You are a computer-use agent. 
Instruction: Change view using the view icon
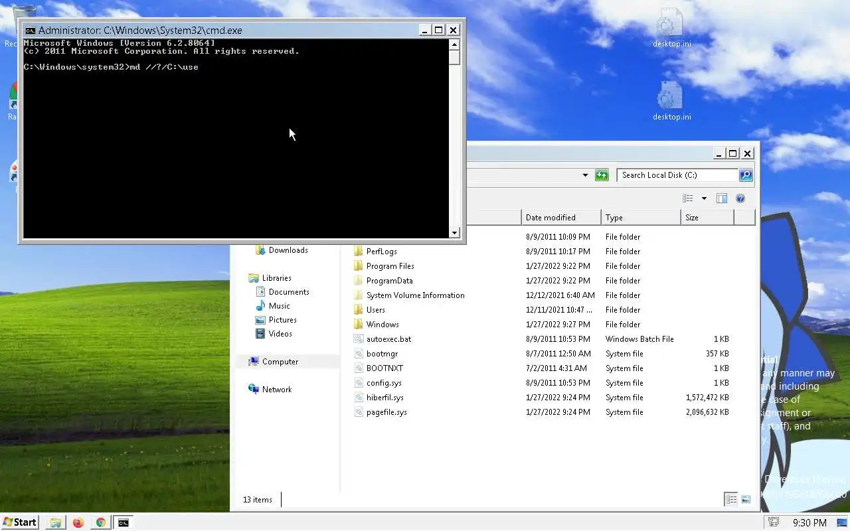click(688, 198)
